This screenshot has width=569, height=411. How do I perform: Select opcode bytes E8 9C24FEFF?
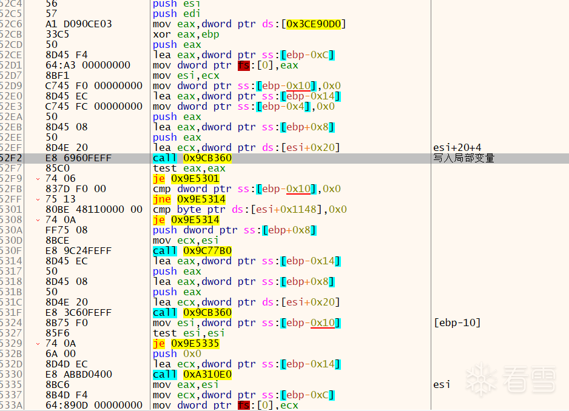[79, 251]
